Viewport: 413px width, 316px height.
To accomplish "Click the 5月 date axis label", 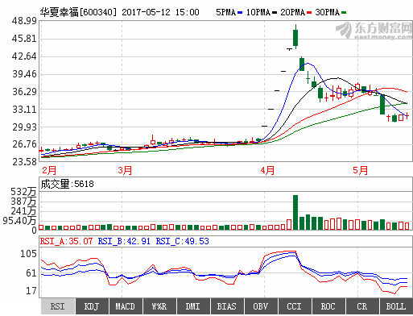I will click(360, 170).
